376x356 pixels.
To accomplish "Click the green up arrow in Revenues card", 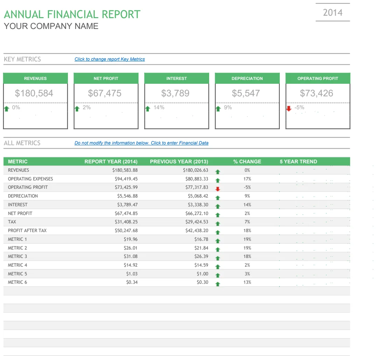I will click(7, 109).
